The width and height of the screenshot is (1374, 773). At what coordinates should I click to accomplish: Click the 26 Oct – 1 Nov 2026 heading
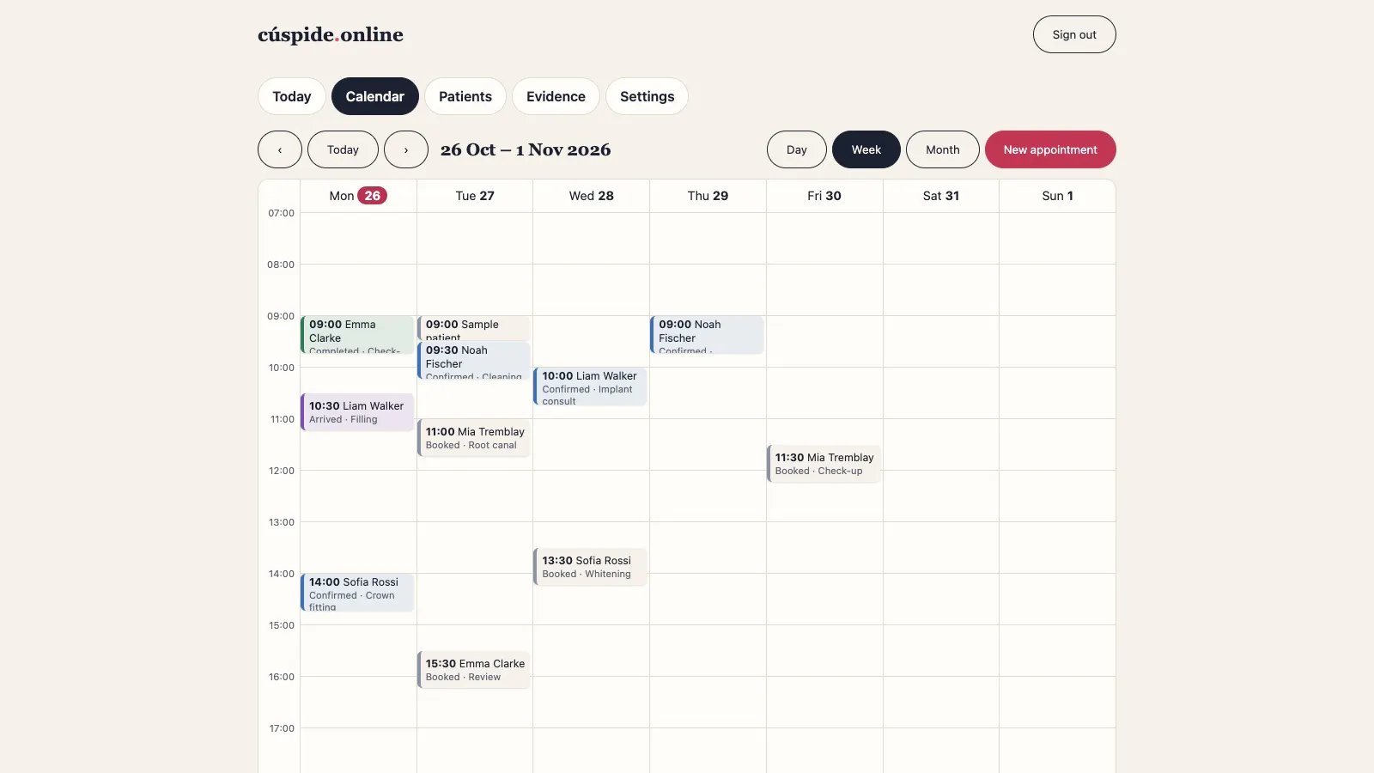point(526,149)
